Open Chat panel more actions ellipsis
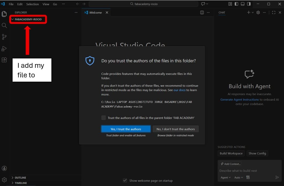Image resolution: width=284 pixels, height=186 pixels. pos(264,13)
